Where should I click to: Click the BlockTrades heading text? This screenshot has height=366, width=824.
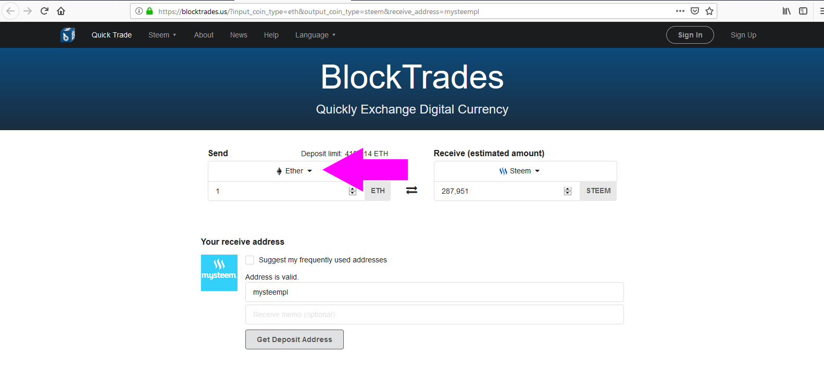tap(412, 77)
